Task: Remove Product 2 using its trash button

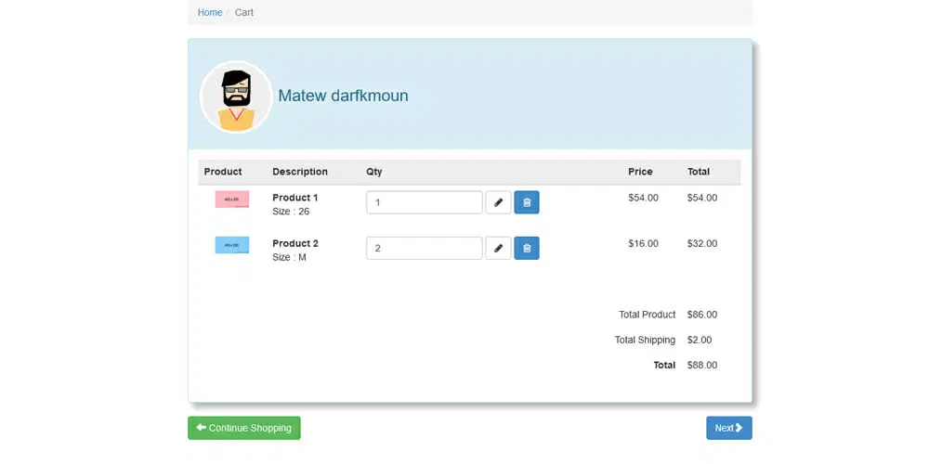Action: (527, 248)
